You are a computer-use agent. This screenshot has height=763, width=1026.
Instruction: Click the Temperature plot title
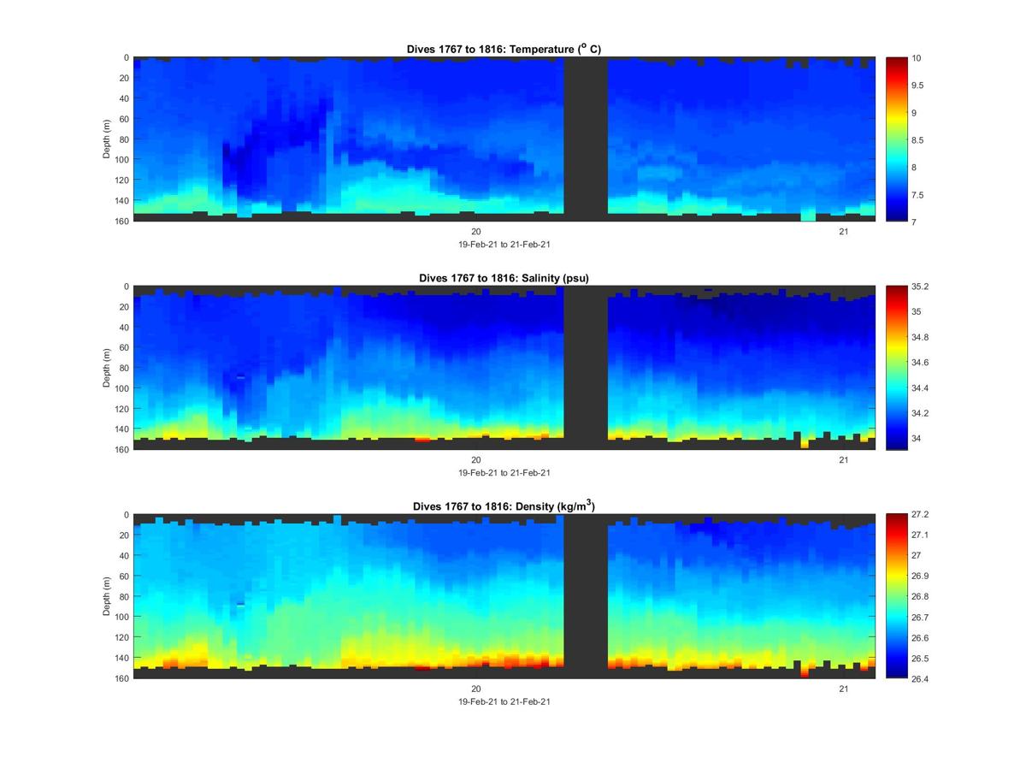click(x=504, y=49)
